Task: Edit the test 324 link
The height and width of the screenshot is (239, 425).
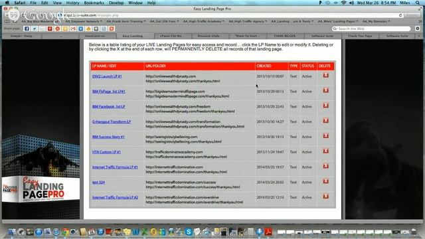Action: click(98, 183)
